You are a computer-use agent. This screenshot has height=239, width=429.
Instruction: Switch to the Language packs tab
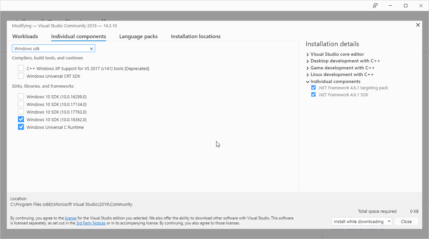tap(138, 37)
